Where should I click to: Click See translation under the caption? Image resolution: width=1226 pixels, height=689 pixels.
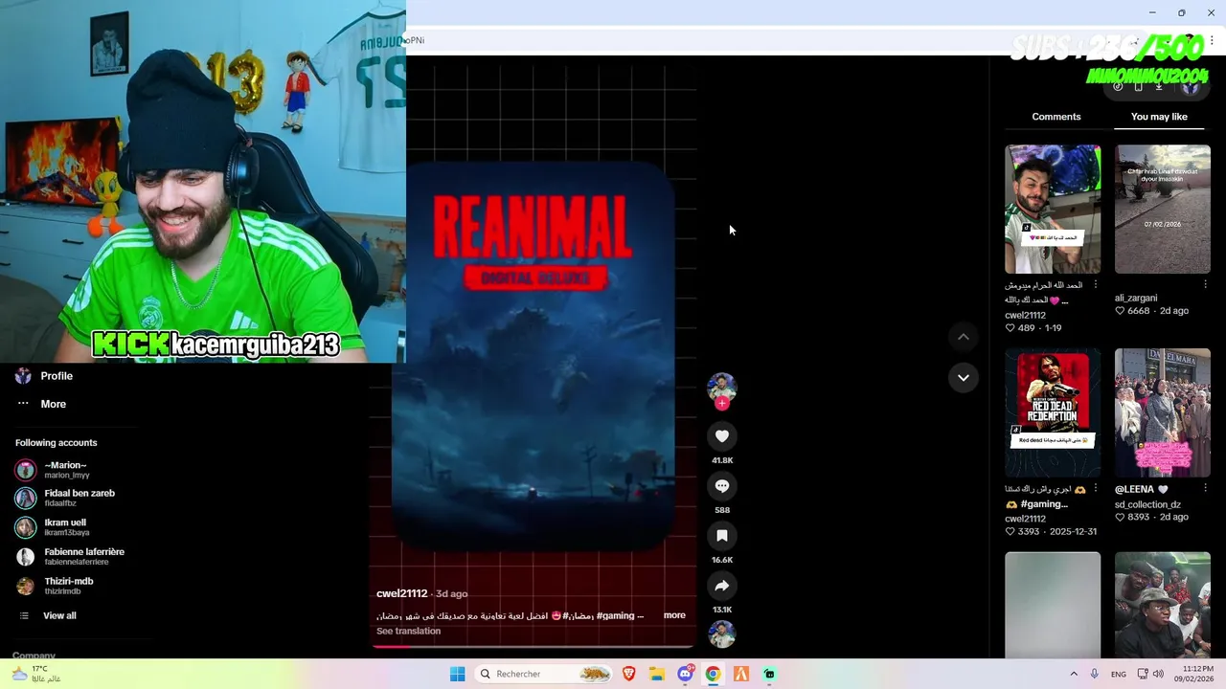coord(408,631)
